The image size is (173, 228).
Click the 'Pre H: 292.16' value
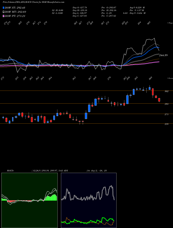(x=109, y=10)
